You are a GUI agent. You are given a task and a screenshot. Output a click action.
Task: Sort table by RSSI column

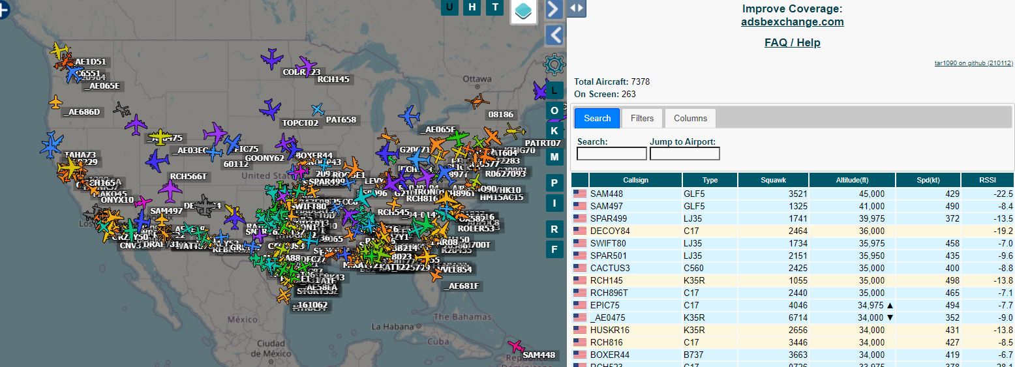[988, 180]
